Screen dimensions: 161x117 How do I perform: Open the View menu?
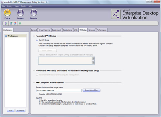[x=17, y=6]
